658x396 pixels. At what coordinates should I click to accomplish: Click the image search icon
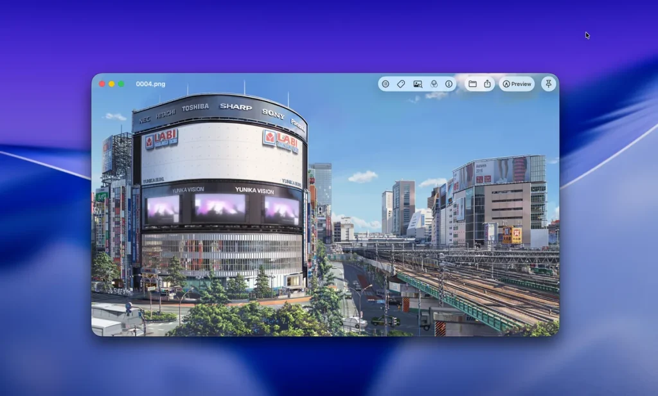pyautogui.click(x=418, y=84)
